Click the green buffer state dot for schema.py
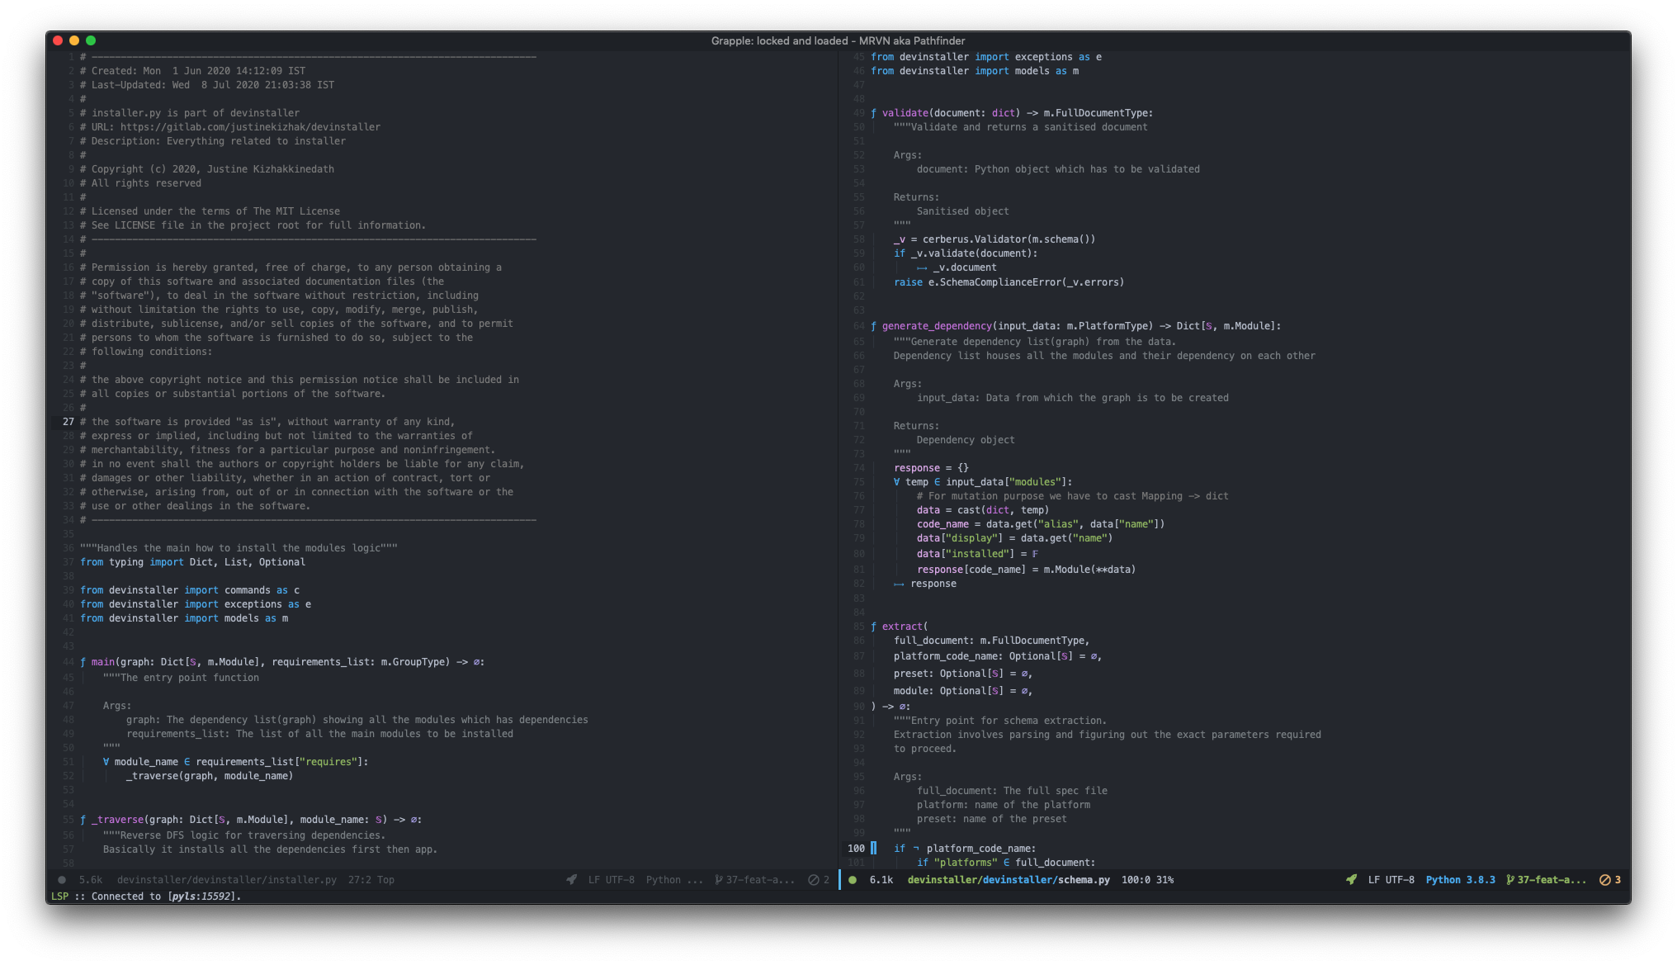This screenshot has height=965, width=1677. 853,880
